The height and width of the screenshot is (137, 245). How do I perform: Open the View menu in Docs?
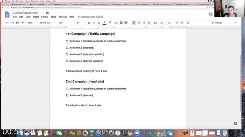point(28,17)
